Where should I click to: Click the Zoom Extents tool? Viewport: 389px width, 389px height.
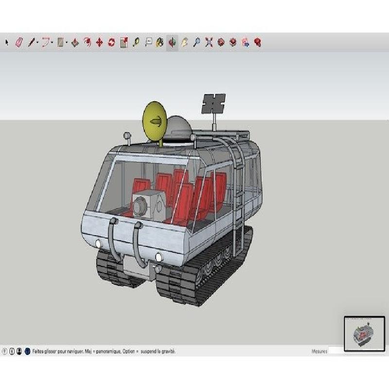[209, 42]
